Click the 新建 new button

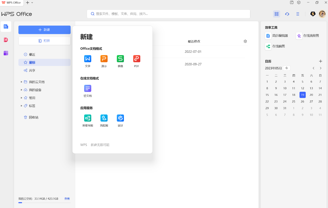(44, 30)
